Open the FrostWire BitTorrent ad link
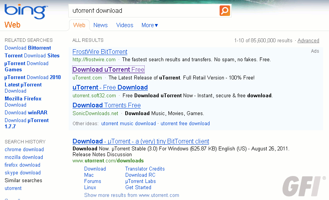Image resolution: width=329 pixels, height=200 pixels. click(100, 52)
